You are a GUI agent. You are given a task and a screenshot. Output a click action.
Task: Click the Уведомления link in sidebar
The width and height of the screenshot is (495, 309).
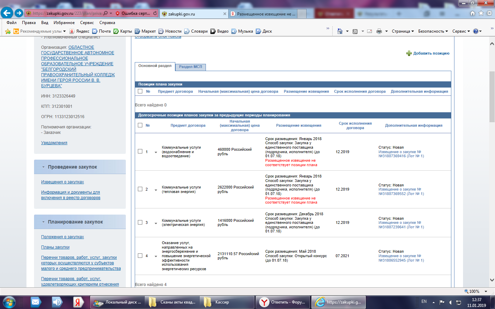click(54, 143)
